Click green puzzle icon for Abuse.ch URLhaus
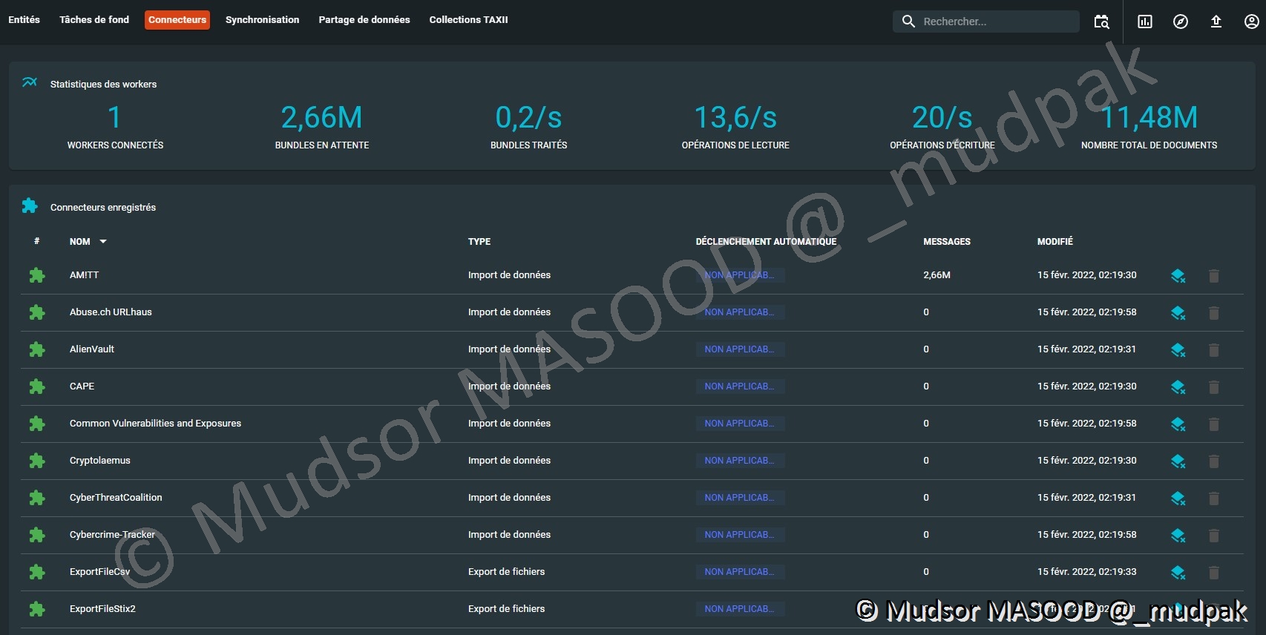The width and height of the screenshot is (1266, 635). click(x=37, y=312)
